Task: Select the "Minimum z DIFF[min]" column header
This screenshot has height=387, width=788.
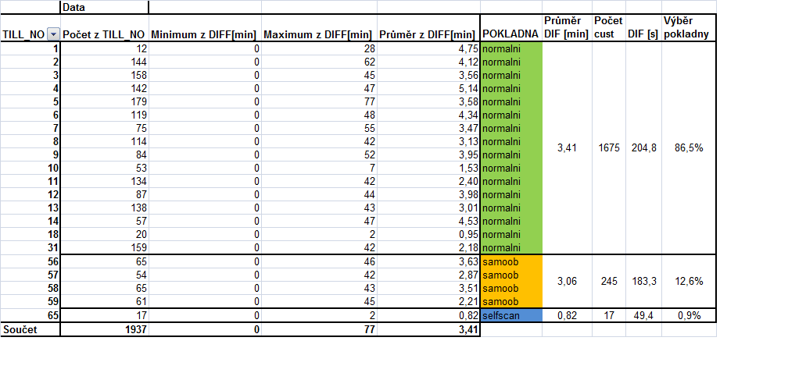Action: 203,34
